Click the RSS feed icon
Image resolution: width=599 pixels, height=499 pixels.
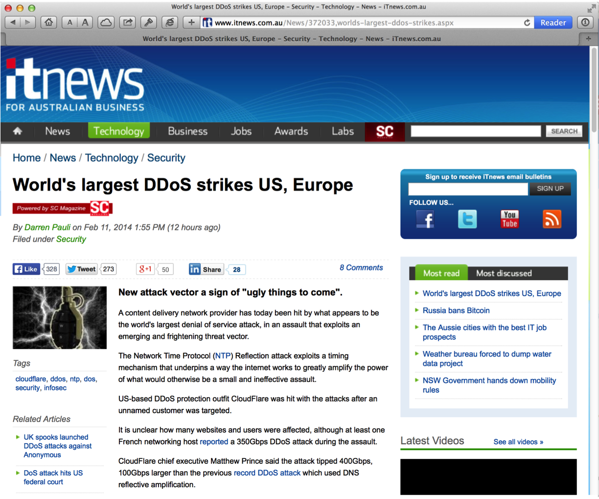(552, 219)
